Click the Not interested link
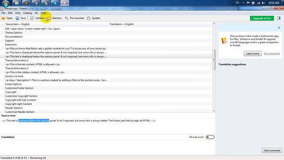 coord(272,53)
